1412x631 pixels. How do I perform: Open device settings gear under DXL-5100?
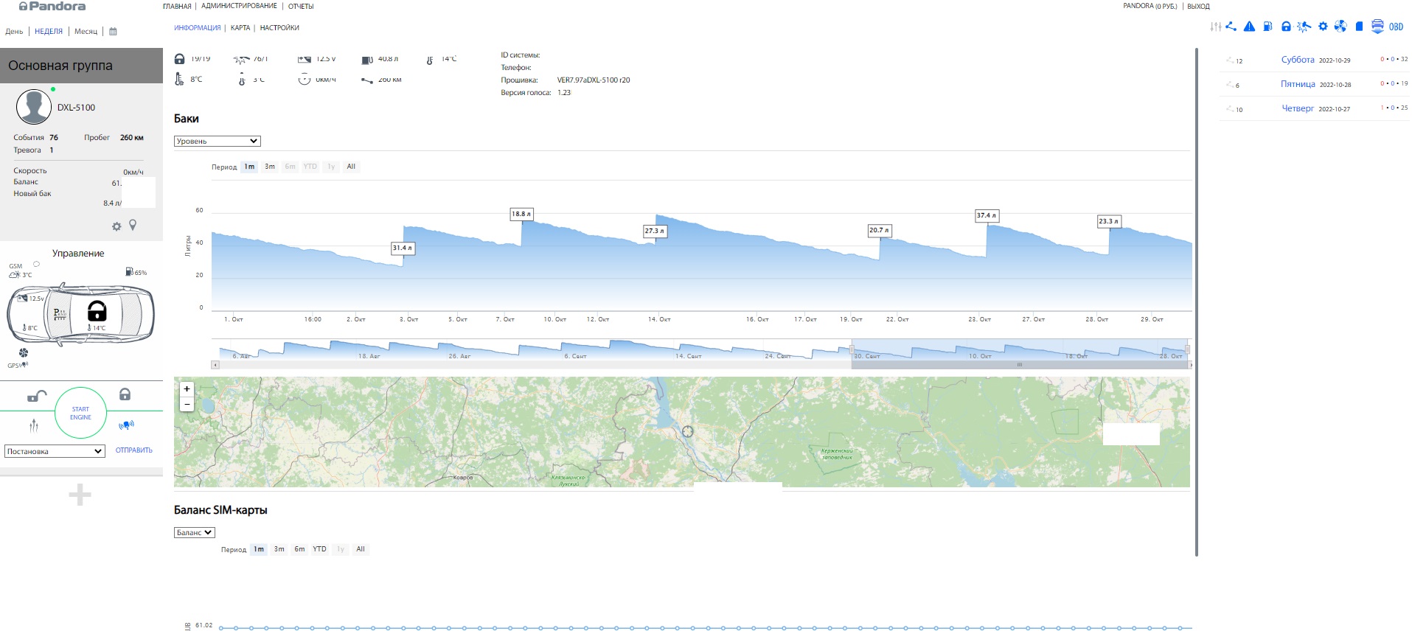116,227
